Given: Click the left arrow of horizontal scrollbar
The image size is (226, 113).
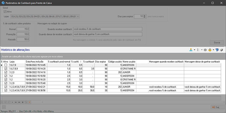Looking at the screenshot, I should point(42,102).
